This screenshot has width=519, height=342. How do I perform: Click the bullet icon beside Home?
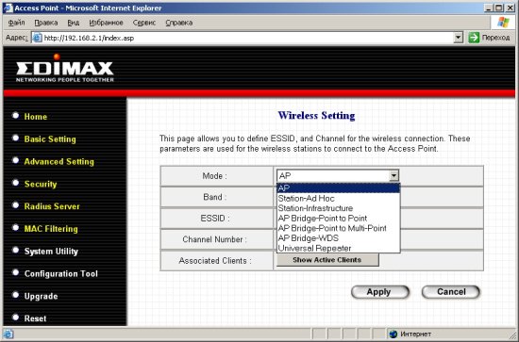[x=15, y=115]
